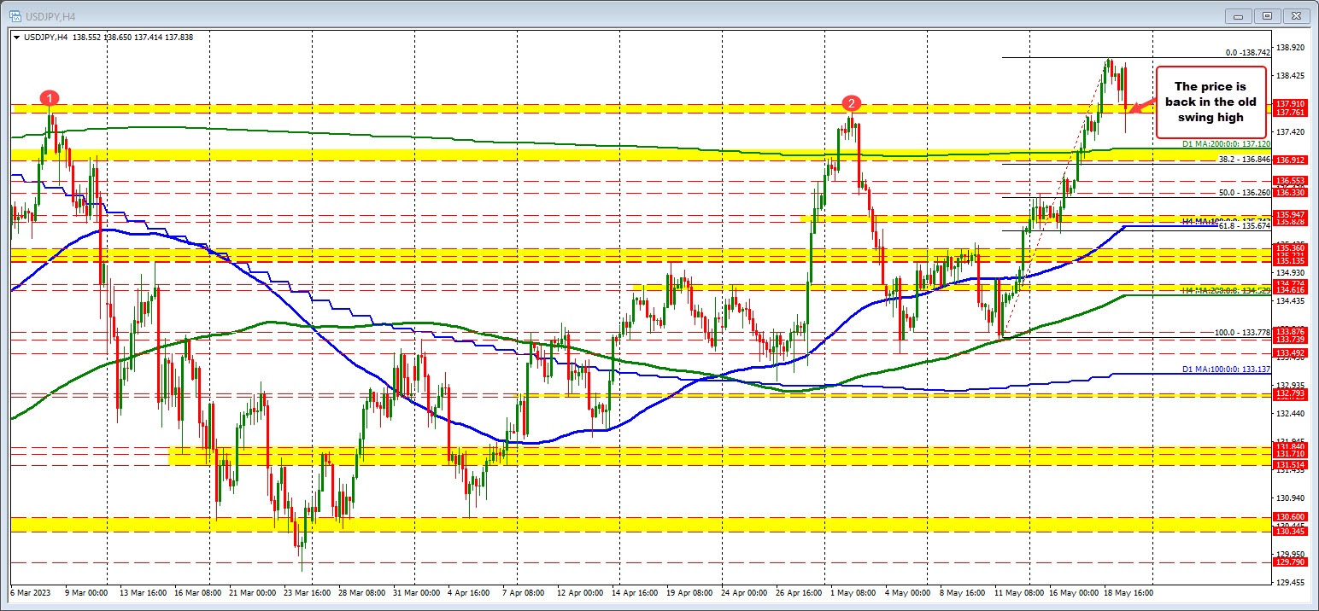
Task: Select the circled "1" marker near the March high
Action: point(50,98)
